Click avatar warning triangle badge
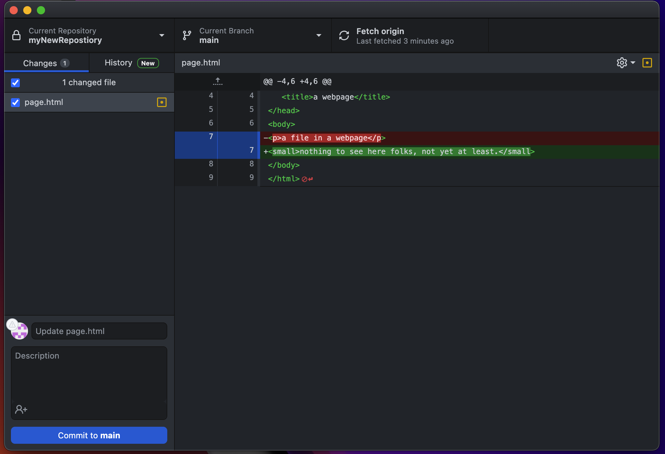The height and width of the screenshot is (454, 665). [12, 324]
